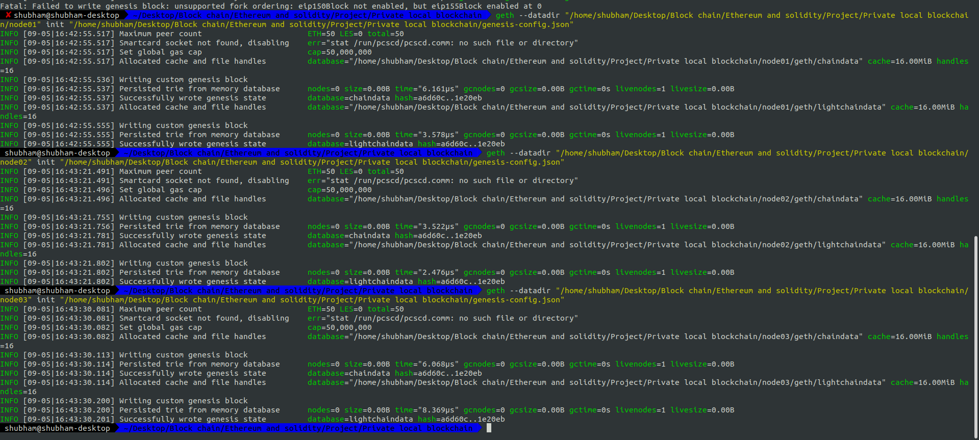This screenshot has height=440, width=979.
Task: Click the time="6.161µs" value
Action: pos(426,89)
